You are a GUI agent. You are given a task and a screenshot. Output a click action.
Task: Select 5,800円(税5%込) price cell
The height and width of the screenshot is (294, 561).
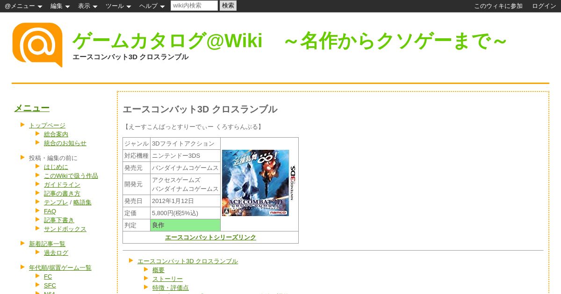tap(185, 213)
